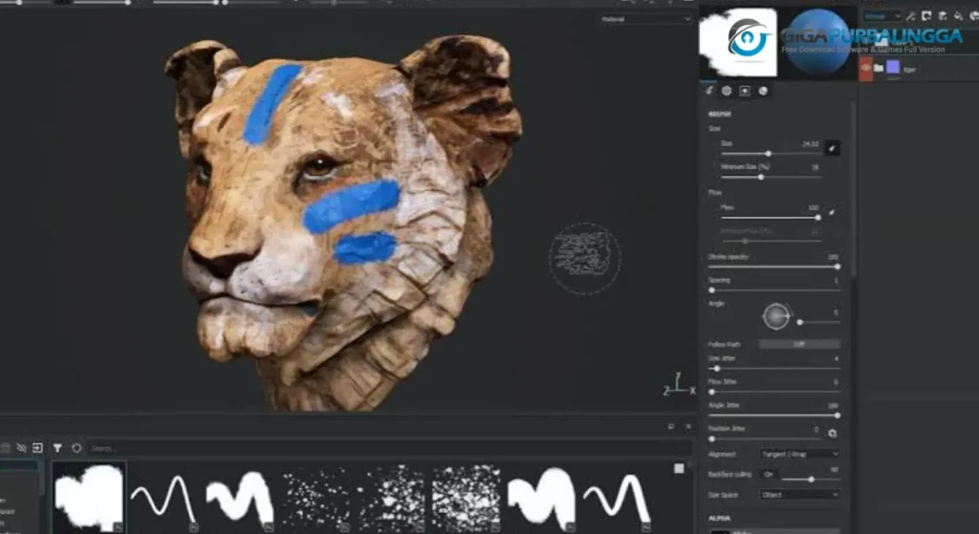979x534 pixels.
Task: Click the shelf circle icon beside filter
Action: click(x=76, y=448)
